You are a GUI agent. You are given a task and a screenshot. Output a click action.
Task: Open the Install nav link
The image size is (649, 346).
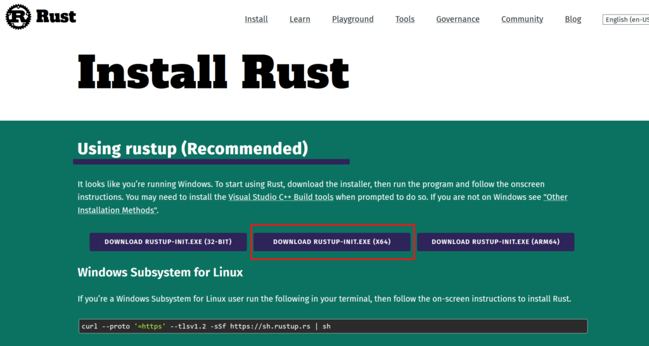tap(256, 19)
